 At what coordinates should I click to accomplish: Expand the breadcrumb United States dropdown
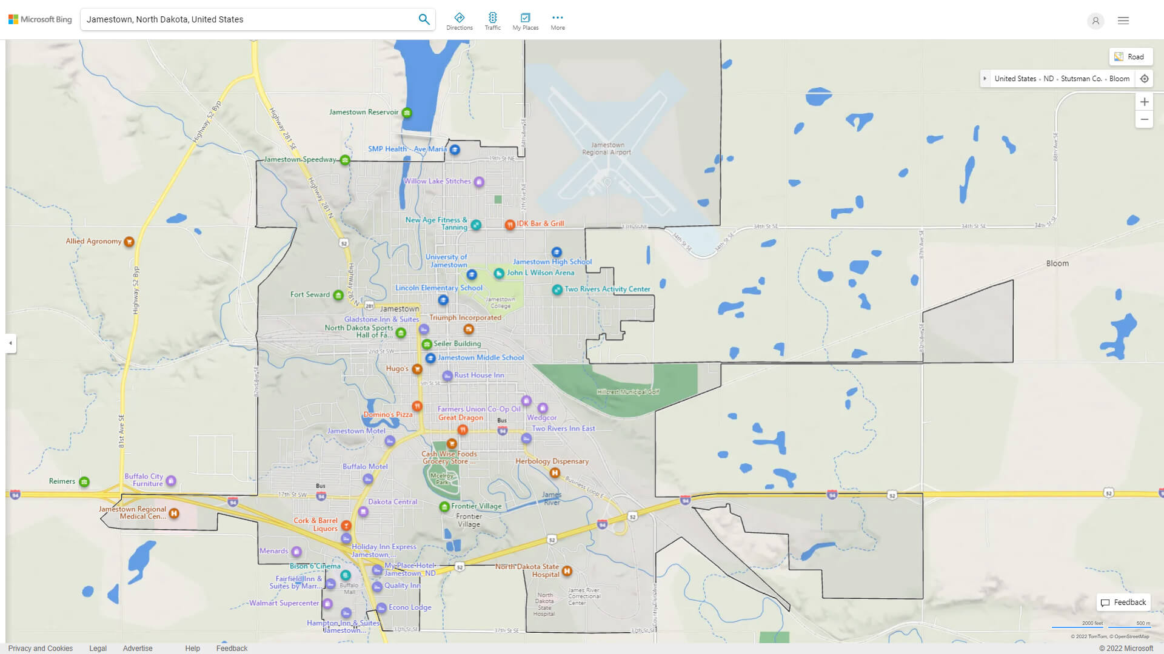tap(1016, 78)
